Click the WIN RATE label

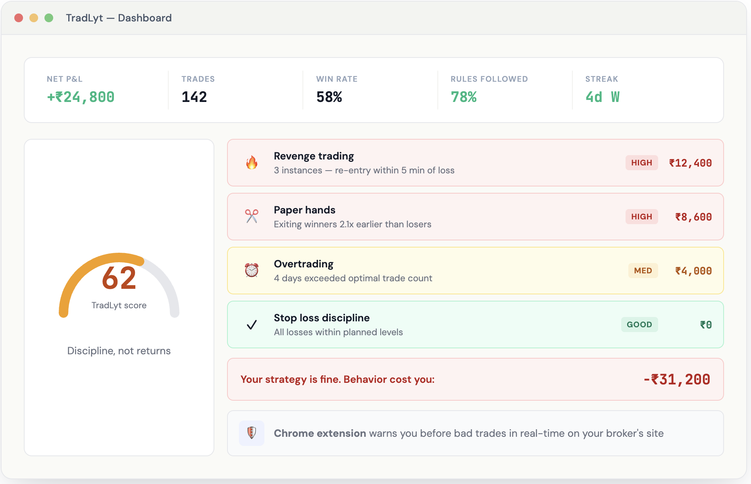pyautogui.click(x=337, y=79)
